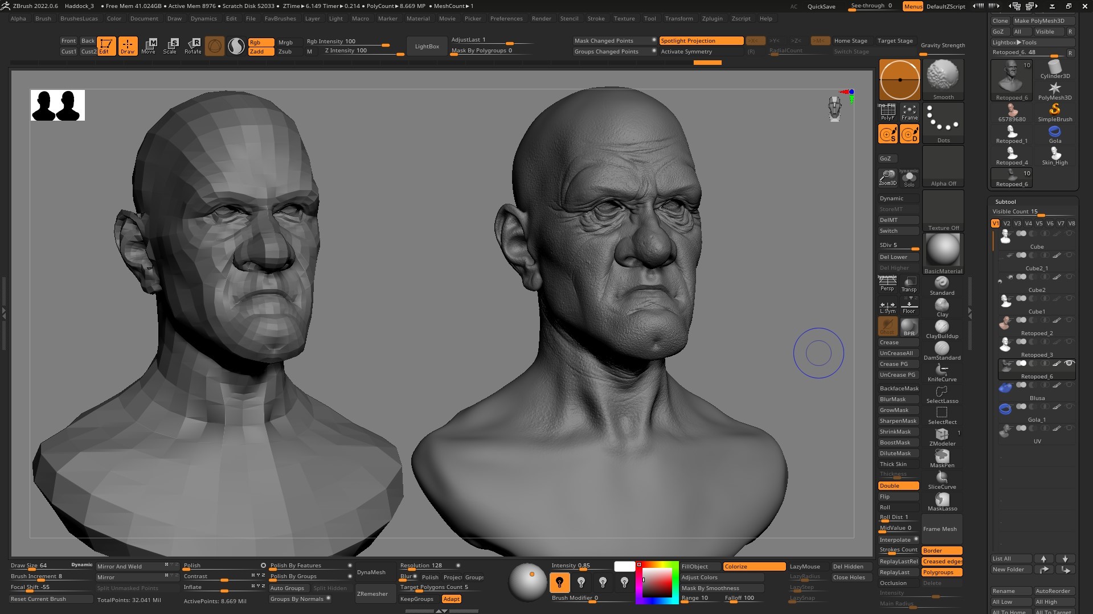Click the white main color swatch

point(624,566)
